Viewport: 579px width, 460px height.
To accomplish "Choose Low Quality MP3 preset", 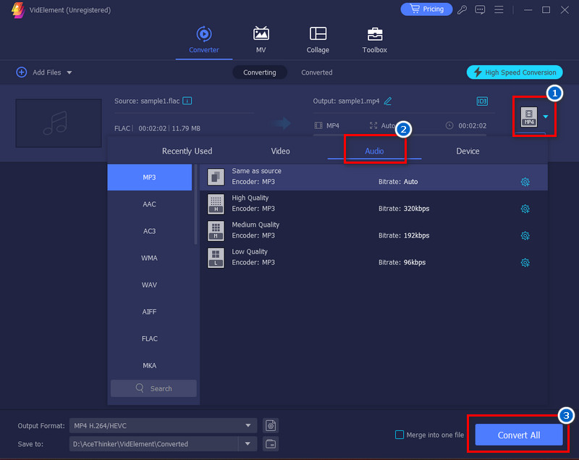I will tap(373, 258).
